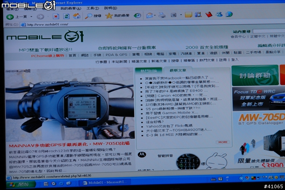The width and height of the screenshot is (285, 190).
Task: Click the Edit page toolbar icon
Action: (x=174, y=15)
